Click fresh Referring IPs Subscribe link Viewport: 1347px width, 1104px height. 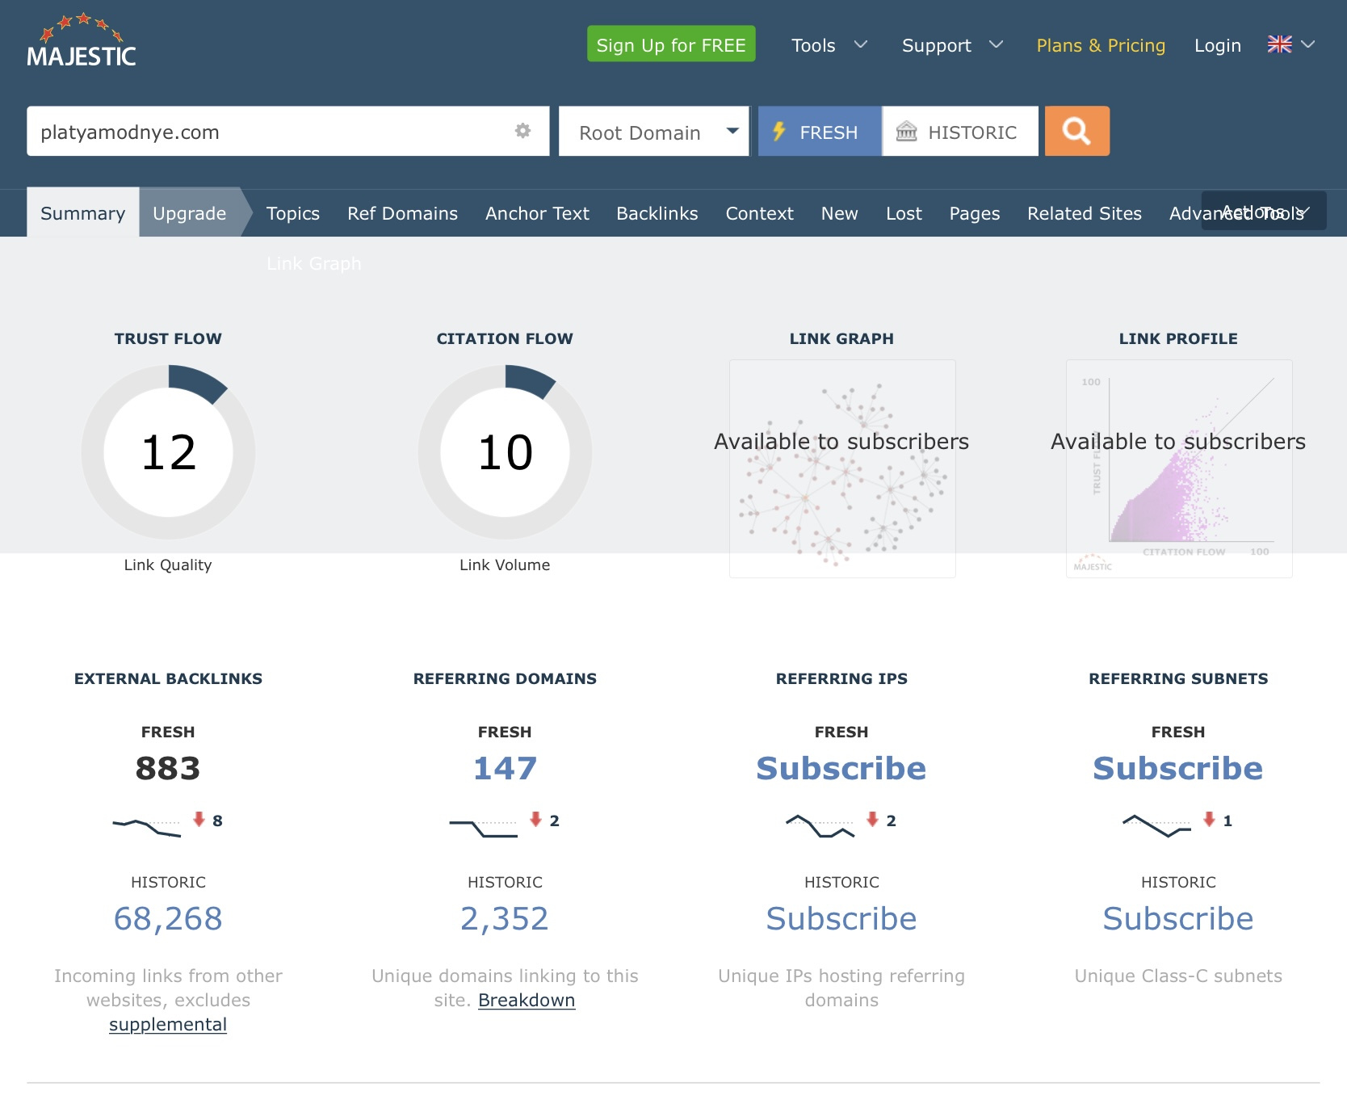pyautogui.click(x=841, y=768)
